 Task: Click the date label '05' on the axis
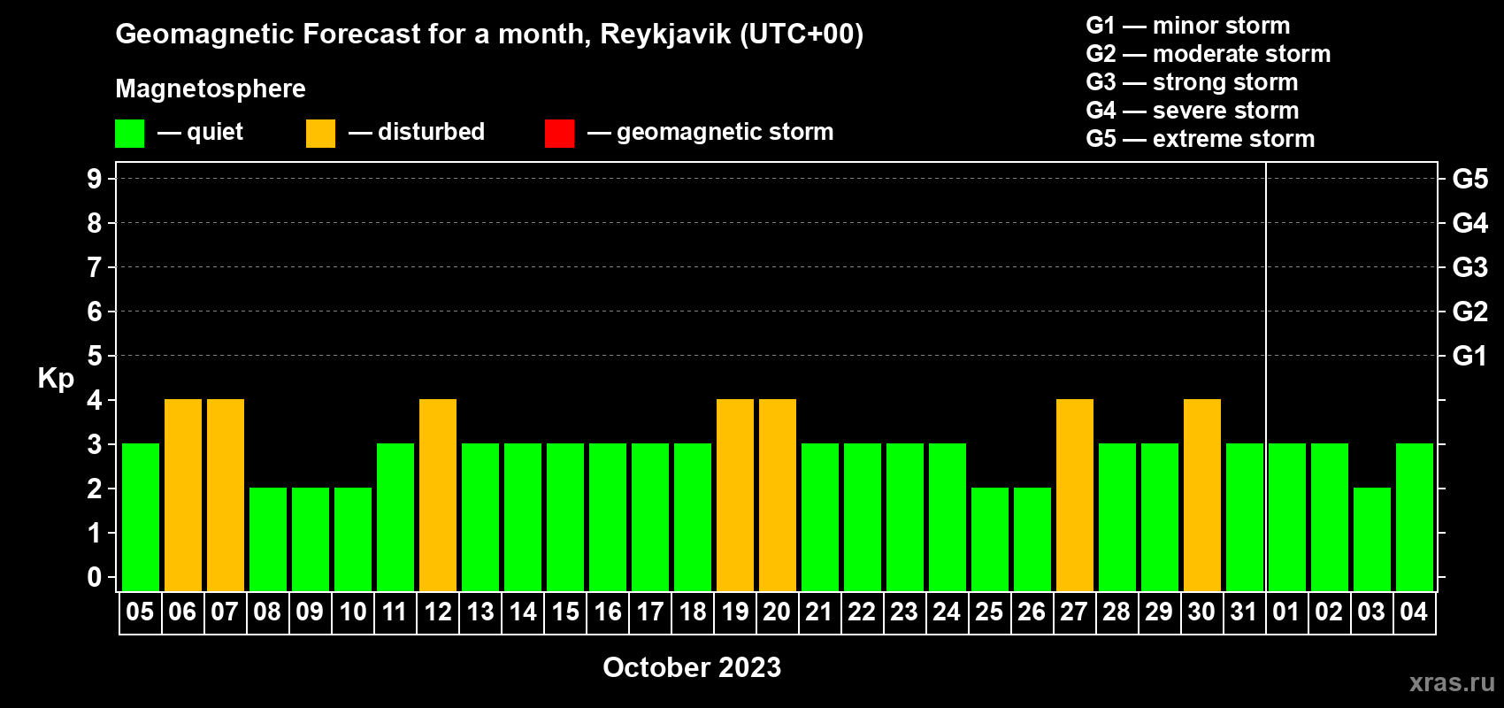click(x=140, y=612)
